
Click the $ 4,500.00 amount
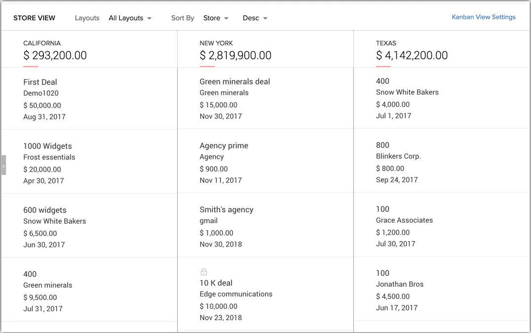point(393,297)
